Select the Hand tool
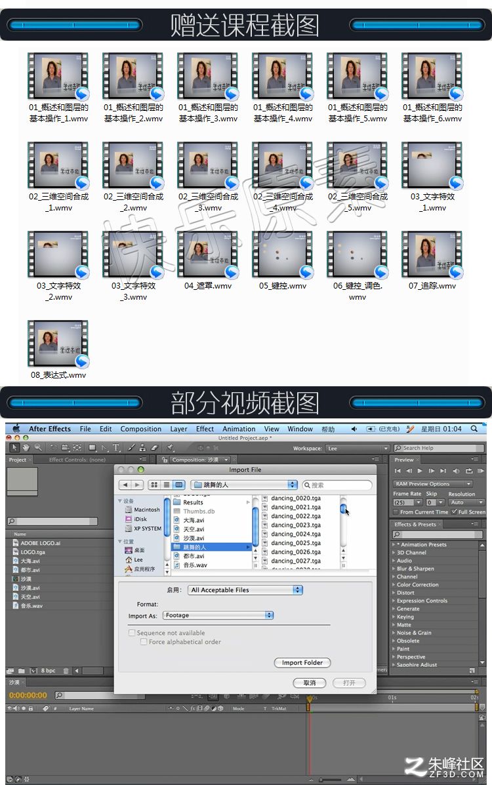 point(26,447)
